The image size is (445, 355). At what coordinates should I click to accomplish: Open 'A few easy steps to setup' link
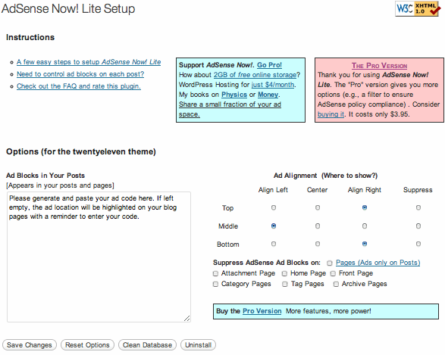89,62
